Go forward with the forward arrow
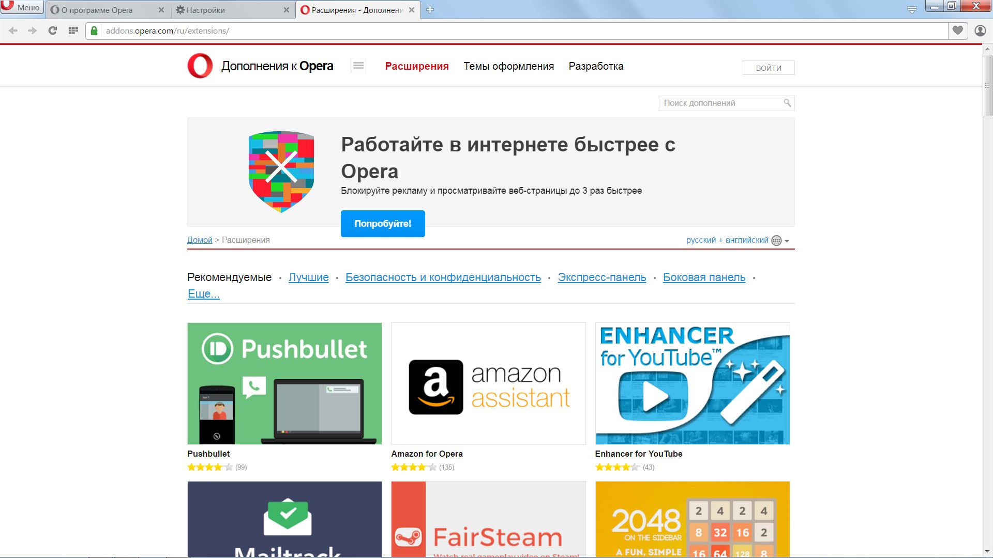 click(33, 31)
